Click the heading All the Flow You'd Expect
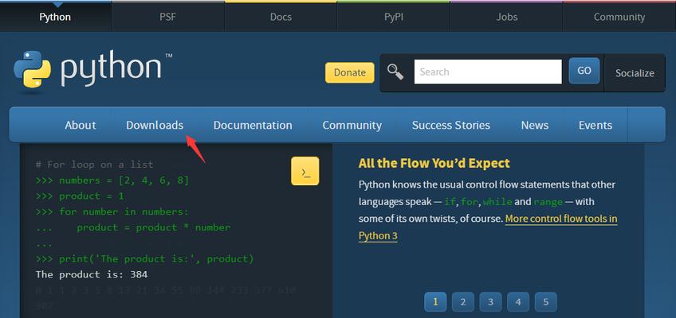 pyautogui.click(x=434, y=163)
